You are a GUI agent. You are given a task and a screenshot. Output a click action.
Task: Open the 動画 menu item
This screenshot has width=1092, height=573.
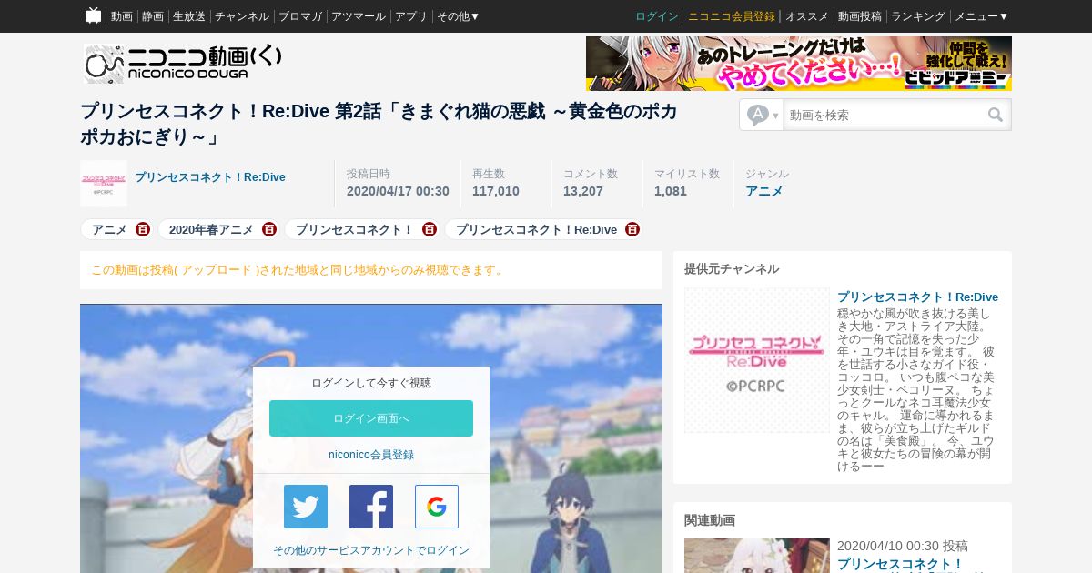click(x=122, y=16)
